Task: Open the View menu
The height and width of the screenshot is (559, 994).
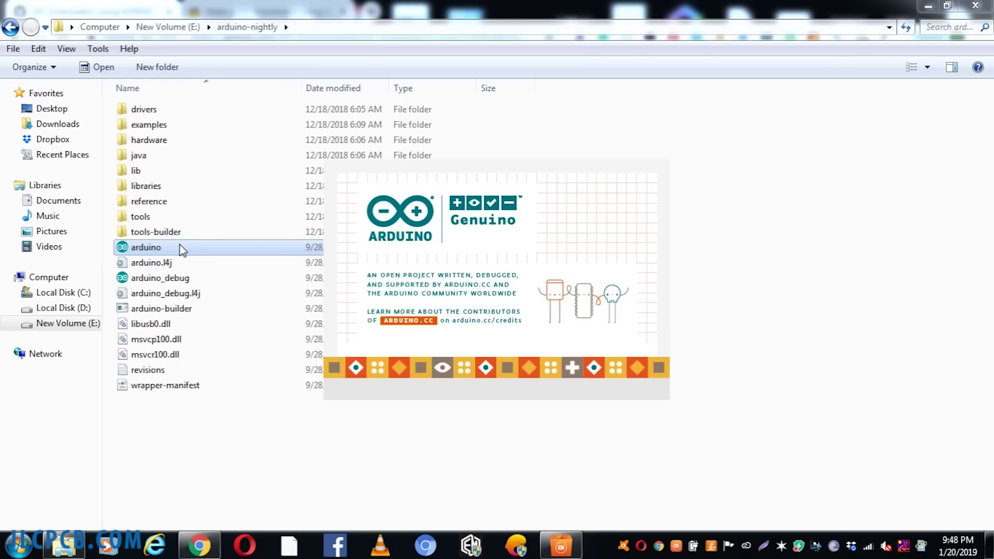Action: pyautogui.click(x=66, y=49)
